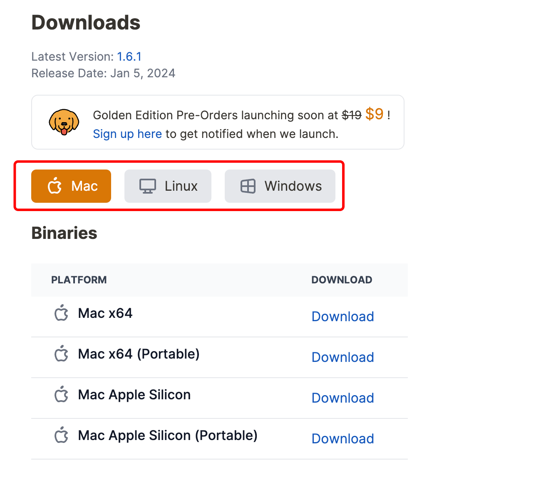Download the Mac Apple Silicon binary
Viewport: 541px width, 477px height.
(342, 398)
